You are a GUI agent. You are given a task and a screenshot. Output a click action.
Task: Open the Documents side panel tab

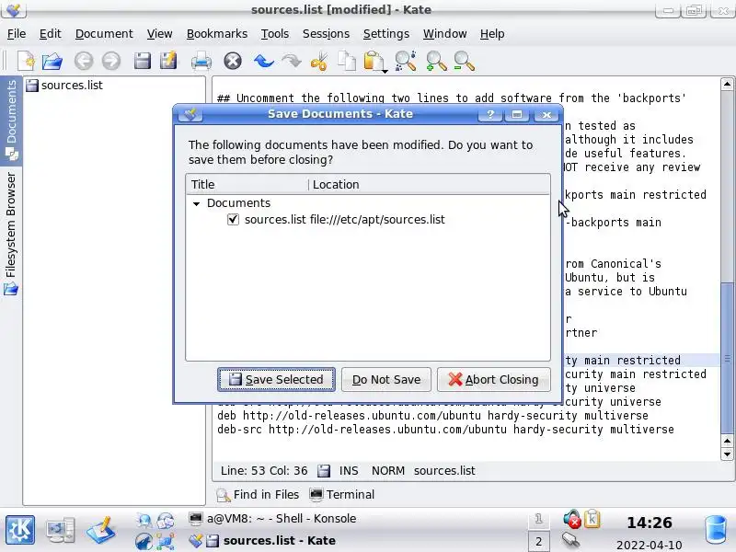click(11, 121)
